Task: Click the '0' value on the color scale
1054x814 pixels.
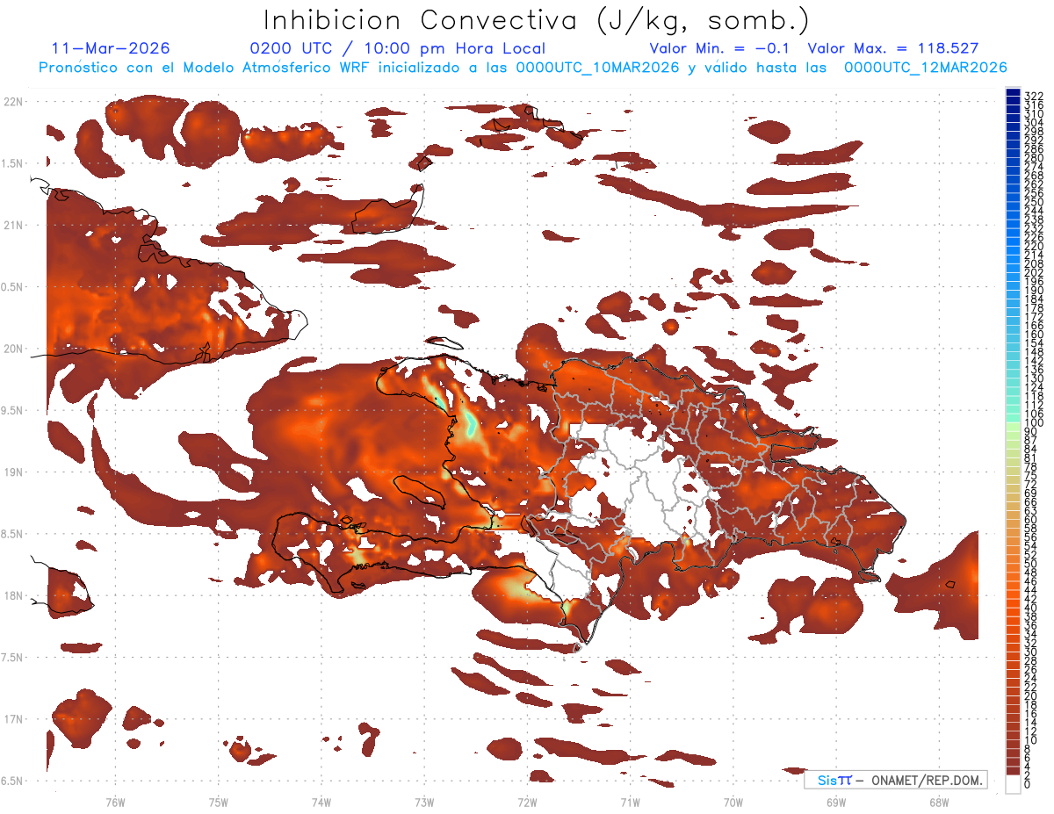Action: coord(1028,784)
